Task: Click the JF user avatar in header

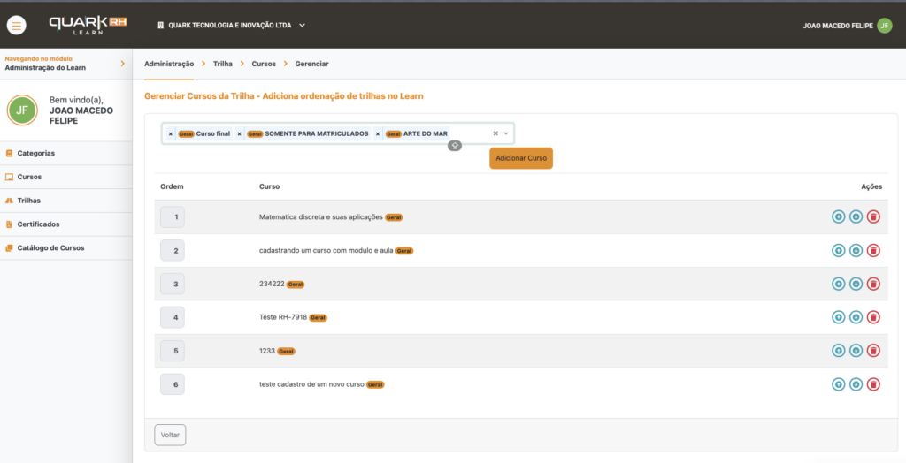Action: pyautogui.click(x=884, y=26)
